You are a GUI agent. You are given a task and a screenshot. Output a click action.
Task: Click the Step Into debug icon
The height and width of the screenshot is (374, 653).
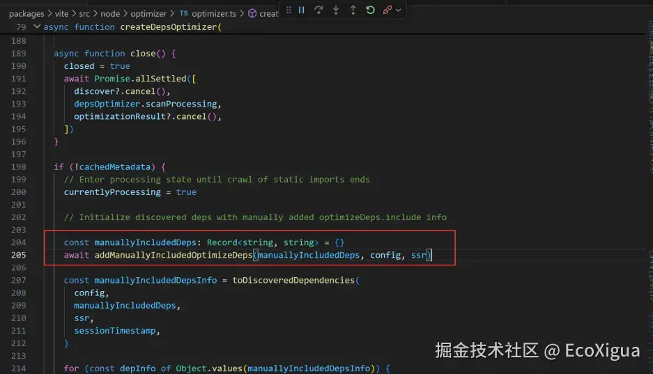click(x=336, y=10)
